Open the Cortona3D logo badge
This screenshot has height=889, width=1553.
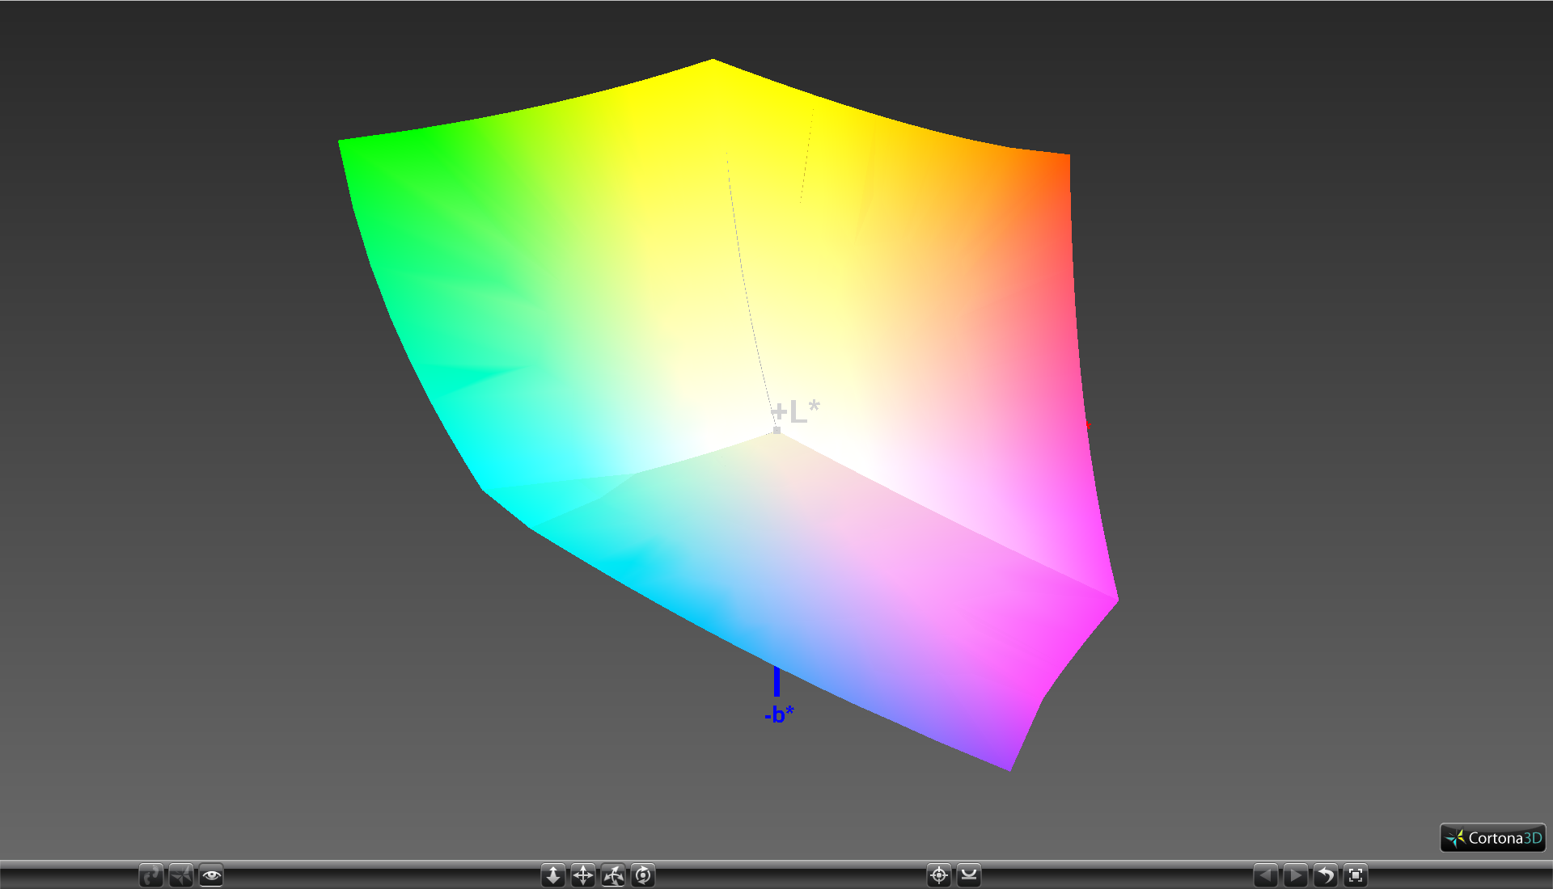coord(1493,838)
